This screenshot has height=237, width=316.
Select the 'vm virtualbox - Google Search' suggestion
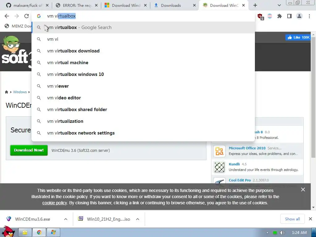point(143,27)
